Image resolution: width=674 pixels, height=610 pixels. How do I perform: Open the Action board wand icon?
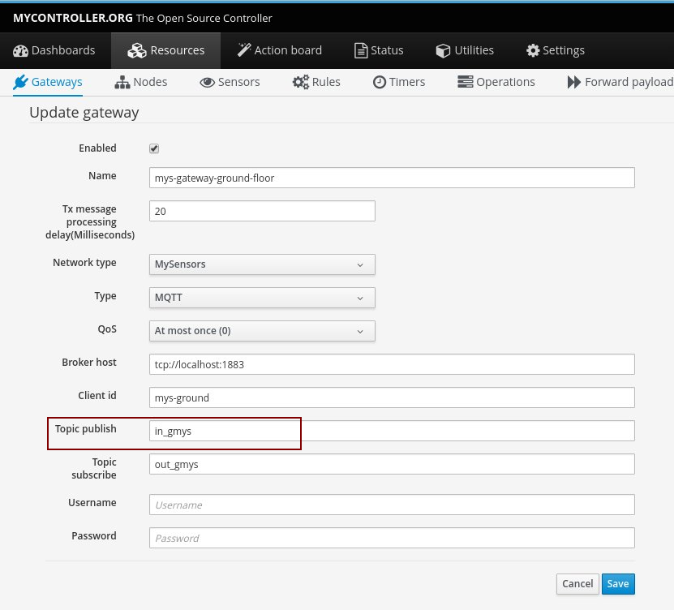pos(244,50)
